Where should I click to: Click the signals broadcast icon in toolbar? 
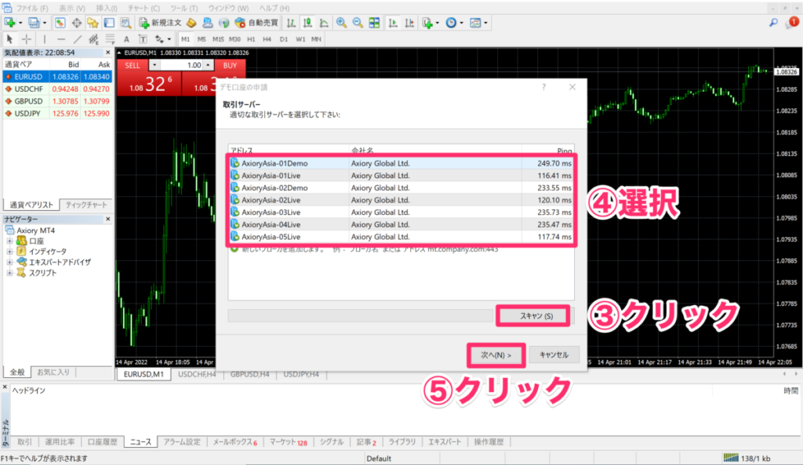pos(223,23)
